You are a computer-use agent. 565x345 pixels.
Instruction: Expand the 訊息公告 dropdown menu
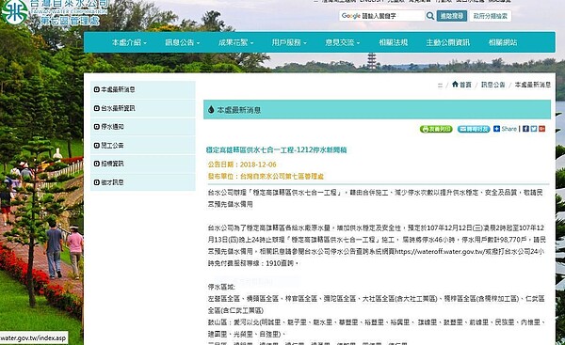183,42
